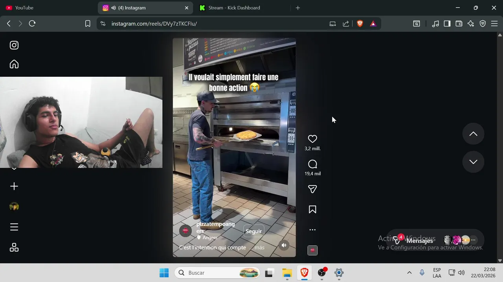Image resolution: width=503 pixels, height=282 pixels.
Task: Open reel more options three dots
Action: click(312, 230)
